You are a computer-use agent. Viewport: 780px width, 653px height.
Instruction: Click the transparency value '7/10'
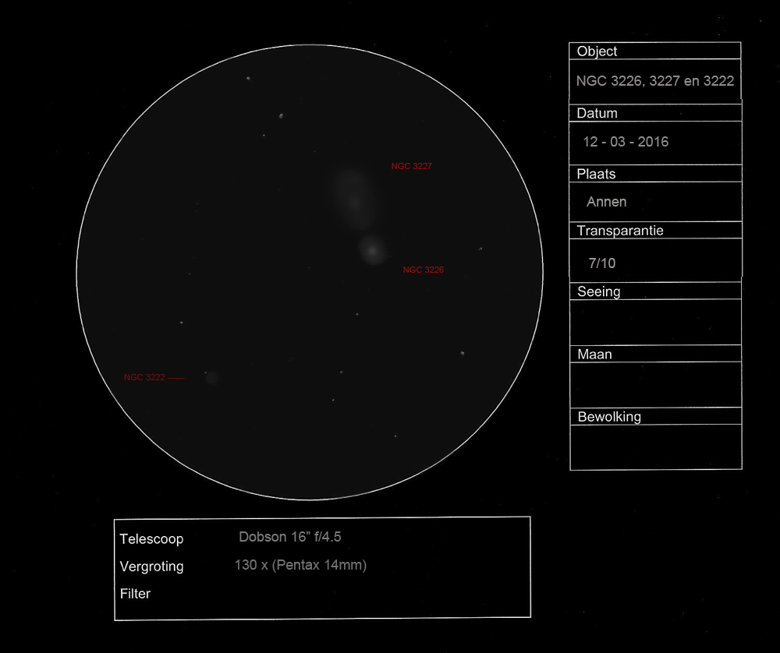602,263
